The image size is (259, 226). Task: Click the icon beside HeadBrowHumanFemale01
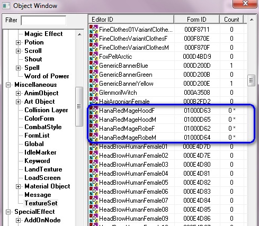click(x=94, y=147)
